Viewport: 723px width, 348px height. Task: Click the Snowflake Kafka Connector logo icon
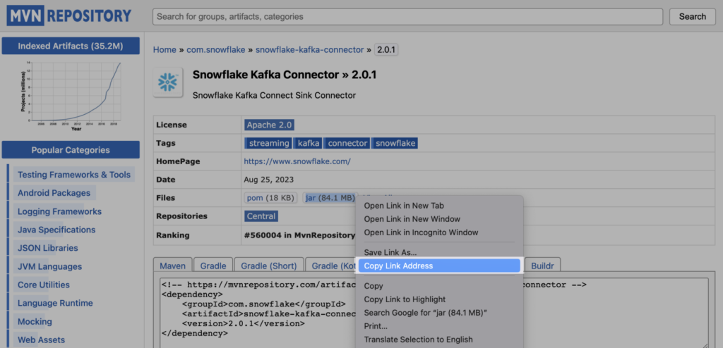(x=168, y=82)
